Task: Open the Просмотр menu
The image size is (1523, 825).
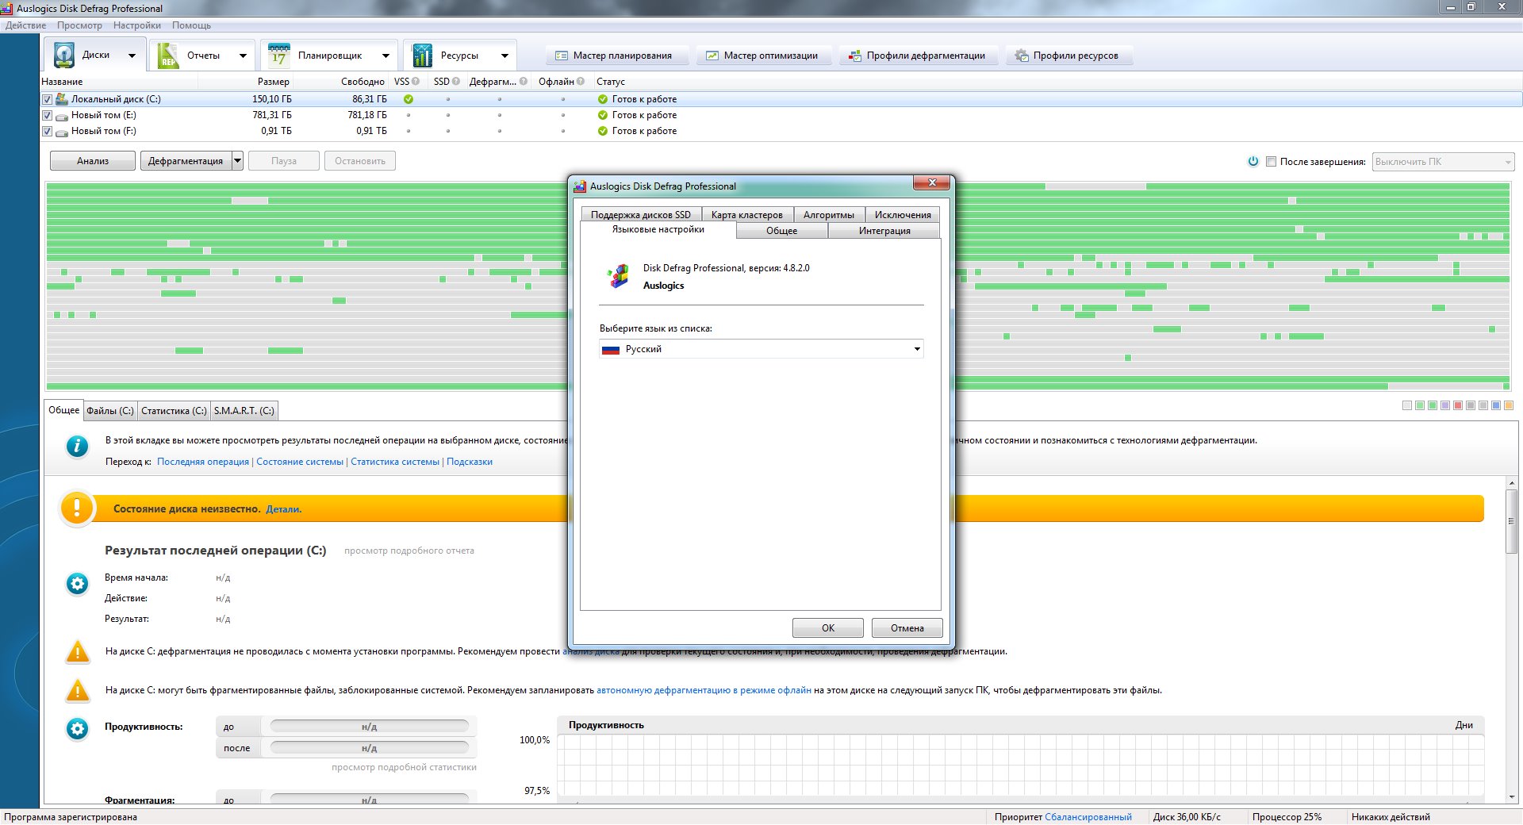Action: tap(79, 25)
